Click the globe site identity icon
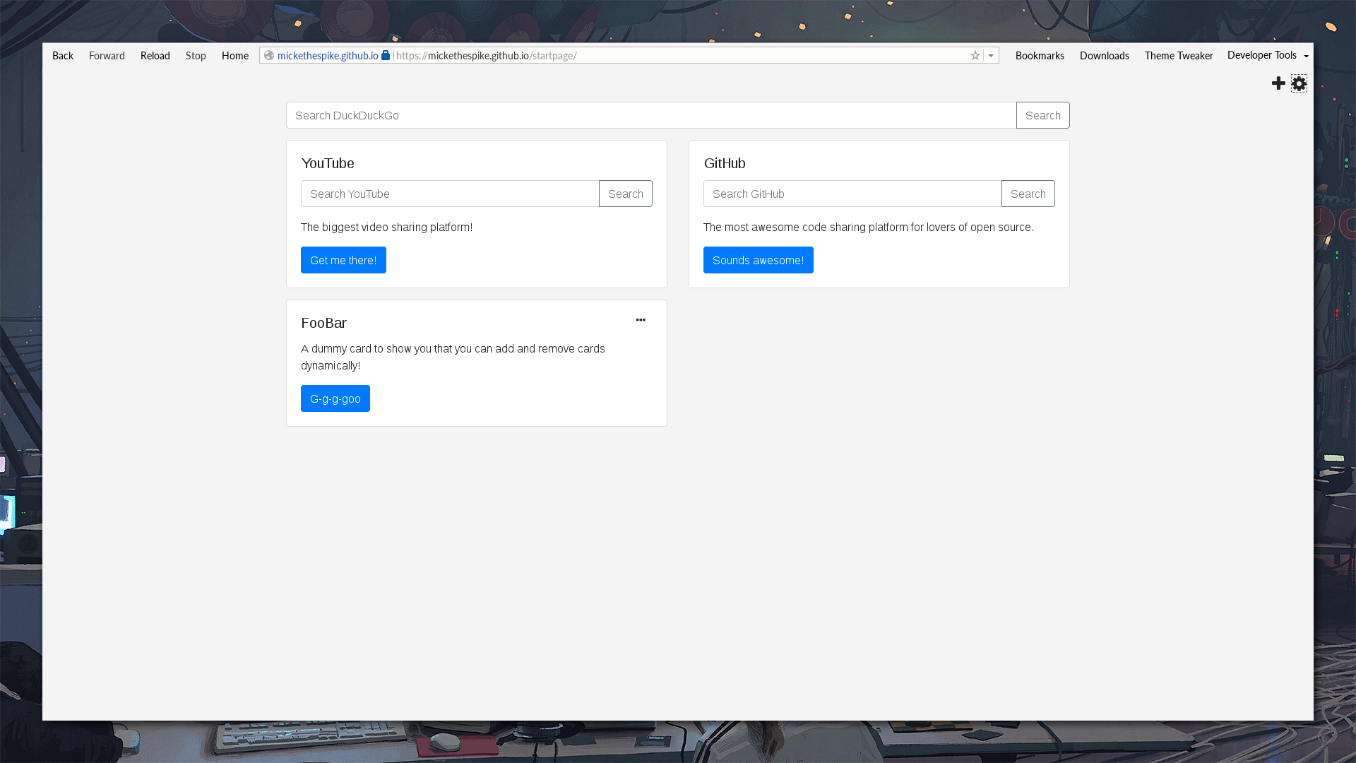The width and height of the screenshot is (1356, 763). tap(269, 55)
